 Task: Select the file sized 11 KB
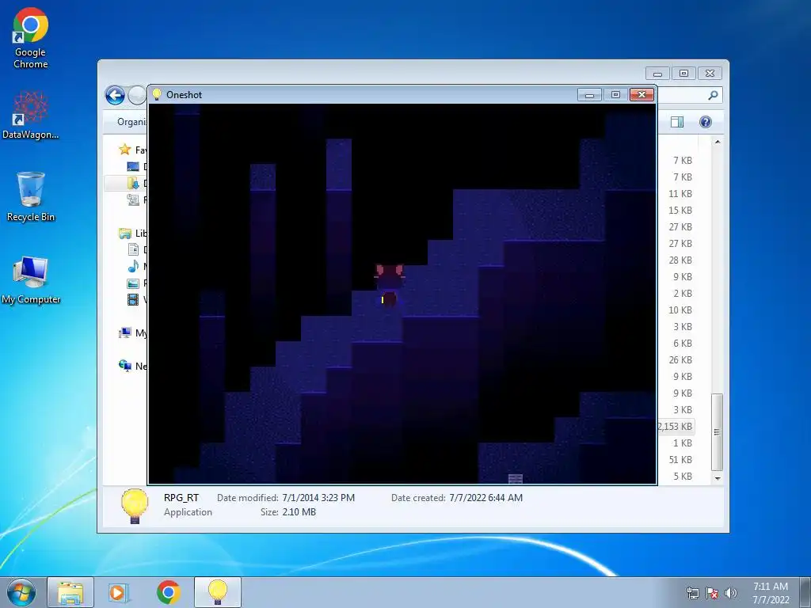[x=680, y=193]
